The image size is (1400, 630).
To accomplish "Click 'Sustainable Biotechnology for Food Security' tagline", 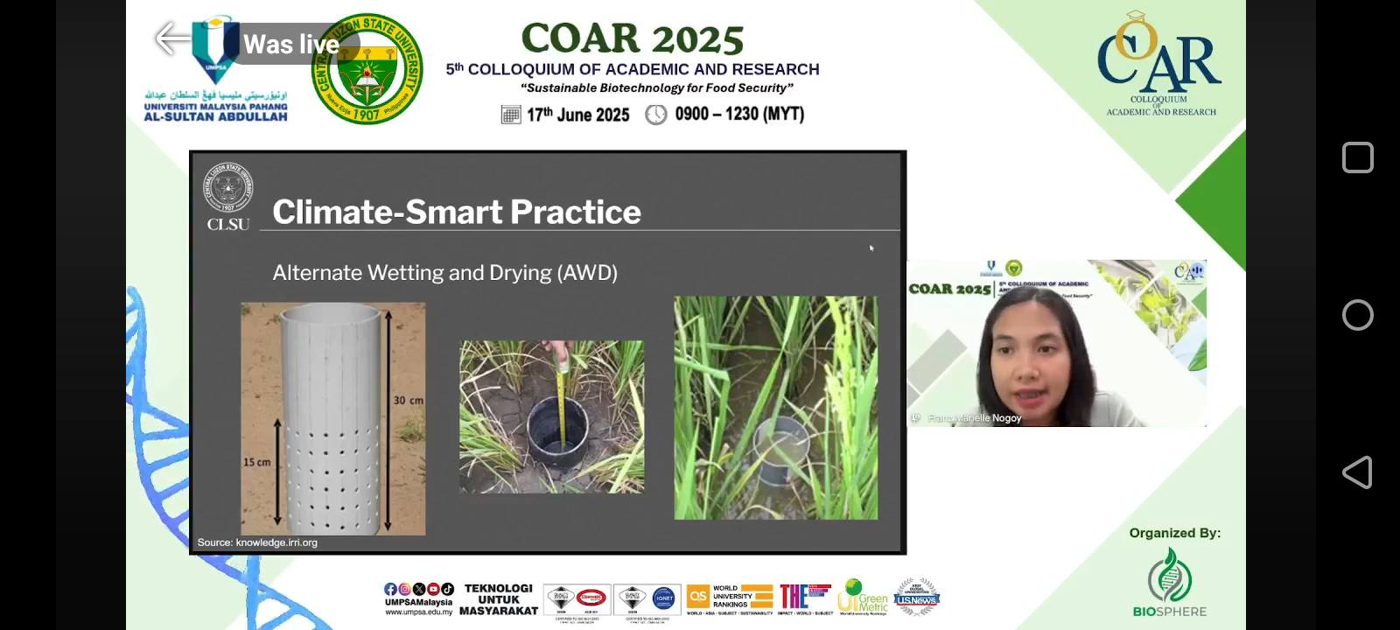I will point(656,87).
